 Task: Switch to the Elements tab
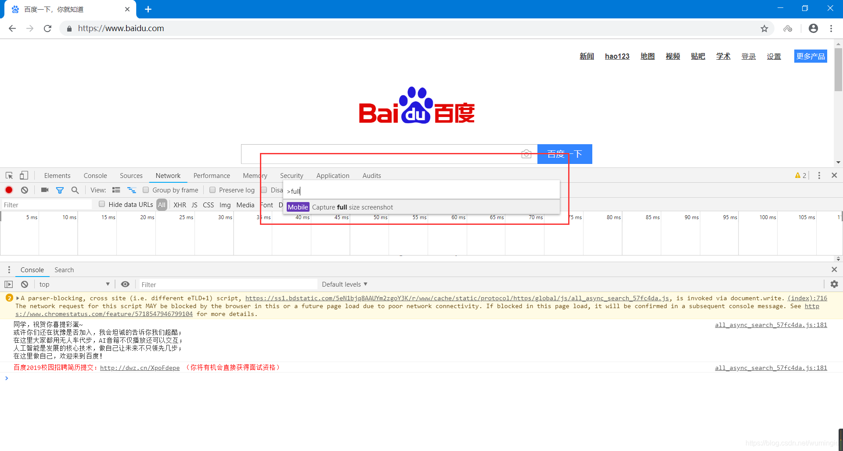(57, 175)
